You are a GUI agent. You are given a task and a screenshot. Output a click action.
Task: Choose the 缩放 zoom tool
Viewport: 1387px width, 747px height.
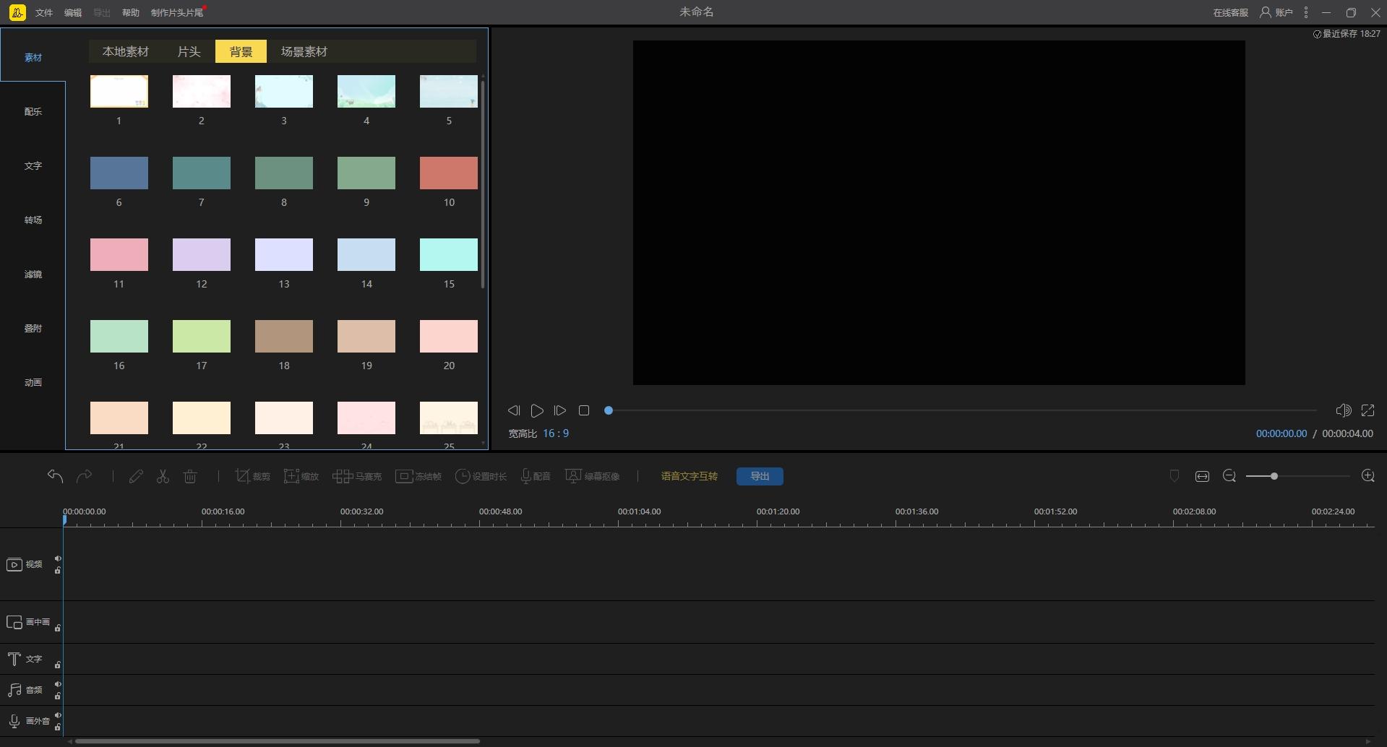pyautogui.click(x=301, y=476)
